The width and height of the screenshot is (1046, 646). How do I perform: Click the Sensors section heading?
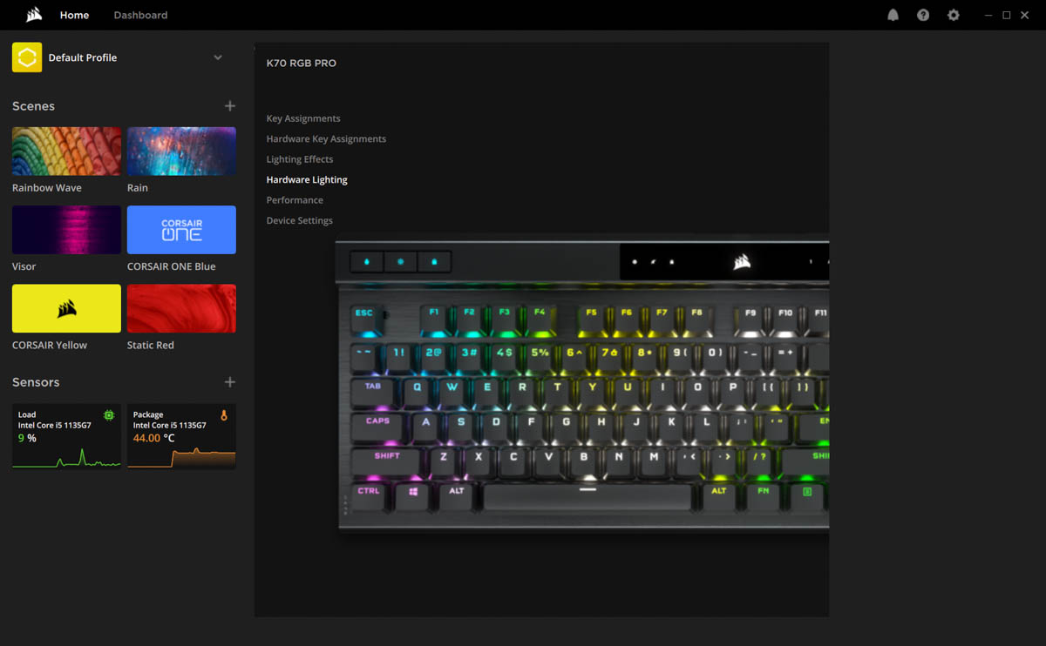coord(36,382)
